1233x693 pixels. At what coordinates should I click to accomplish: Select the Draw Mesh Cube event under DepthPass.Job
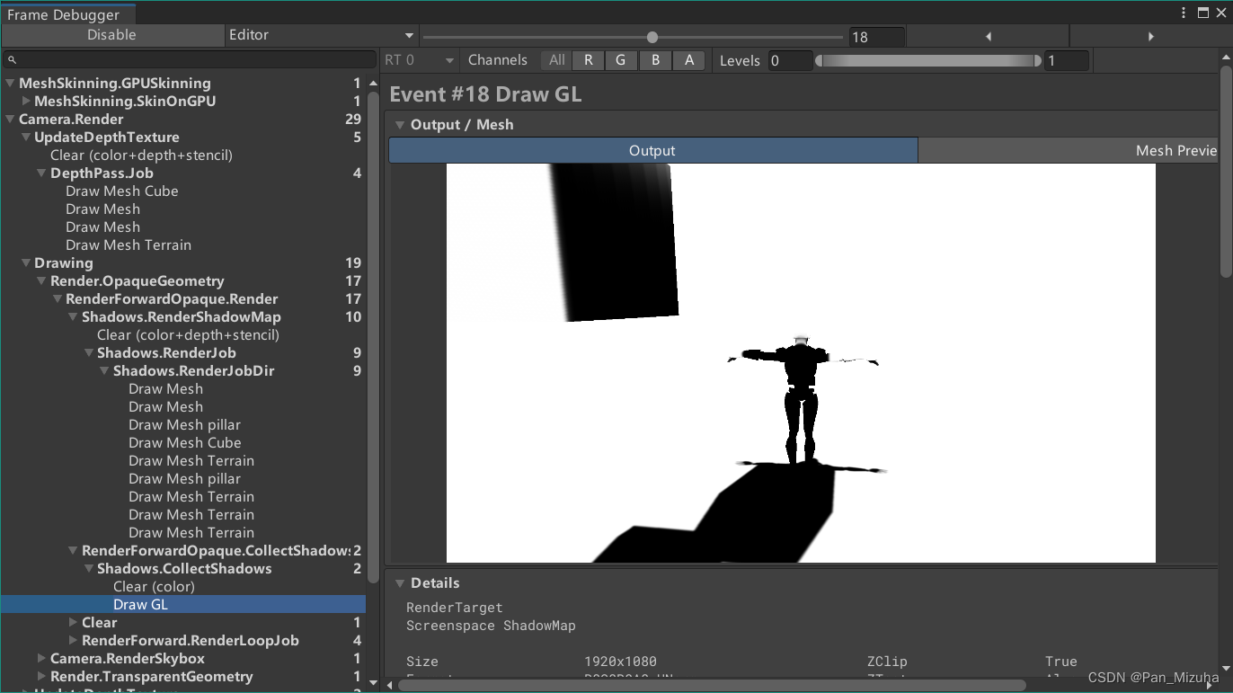(122, 191)
